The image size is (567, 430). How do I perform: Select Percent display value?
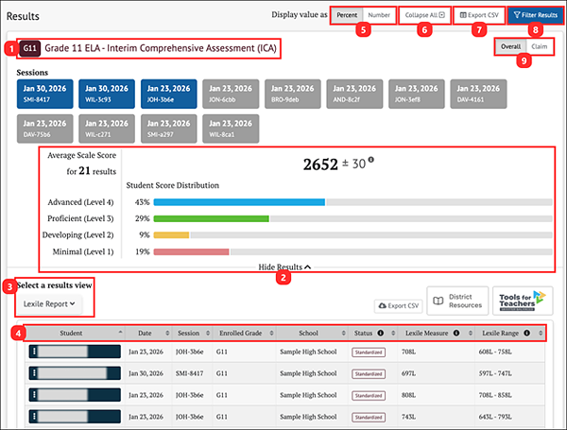347,15
